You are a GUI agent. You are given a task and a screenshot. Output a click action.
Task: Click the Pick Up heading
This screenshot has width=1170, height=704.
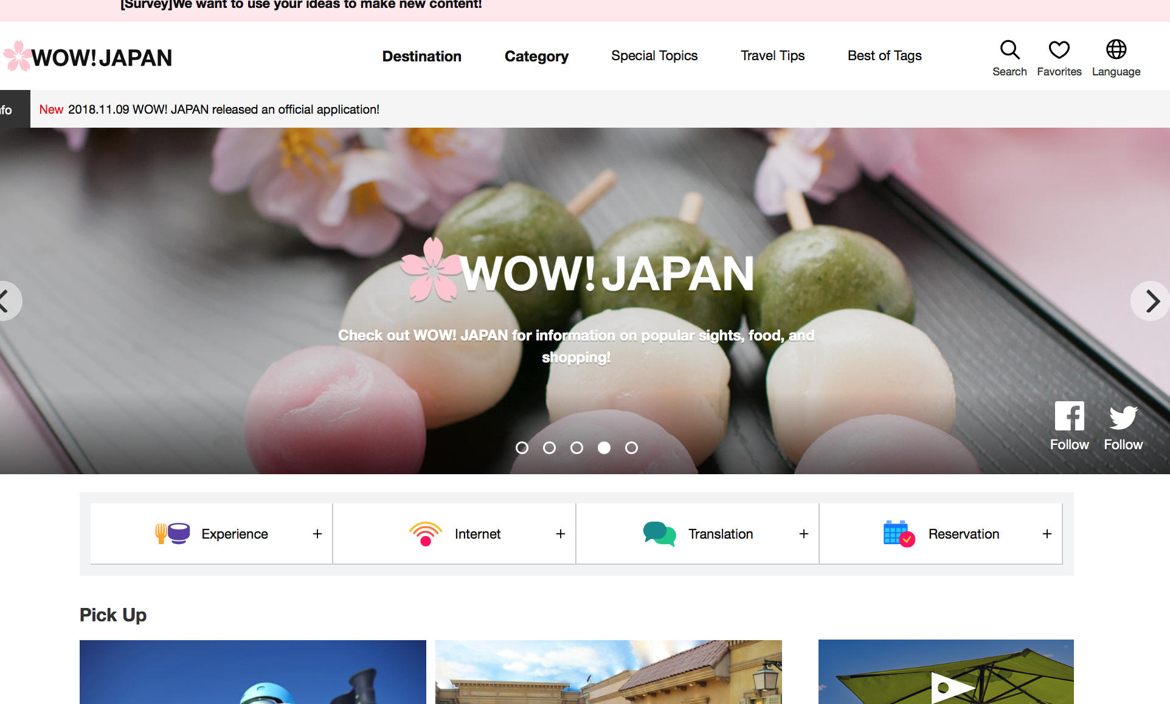pyautogui.click(x=113, y=615)
